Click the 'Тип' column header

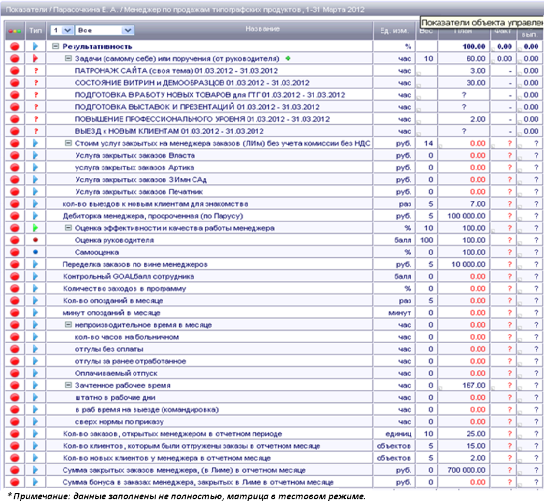point(35,31)
